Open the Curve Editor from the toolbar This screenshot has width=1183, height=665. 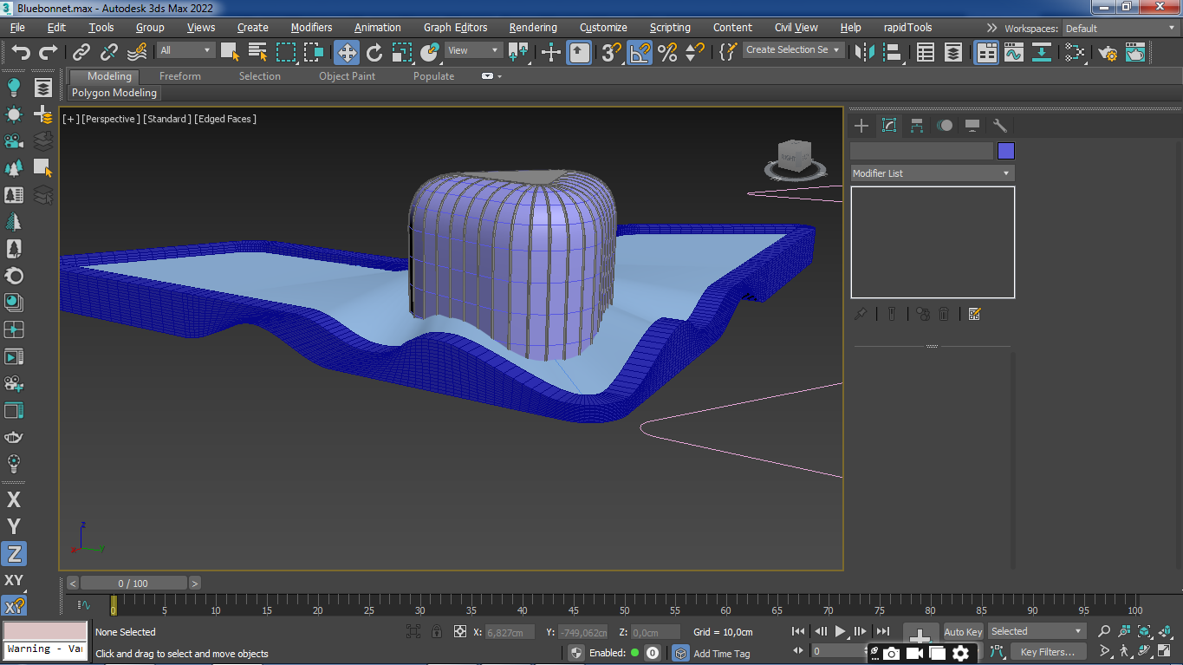pyautogui.click(x=1014, y=53)
